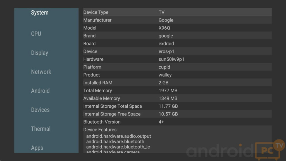Select Internal Storage Free Space row

(177, 114)
